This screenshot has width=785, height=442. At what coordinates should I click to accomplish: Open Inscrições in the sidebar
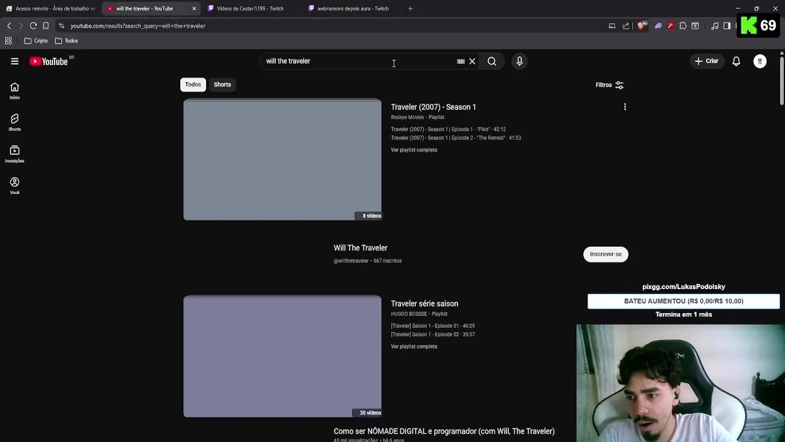[15, 154]
